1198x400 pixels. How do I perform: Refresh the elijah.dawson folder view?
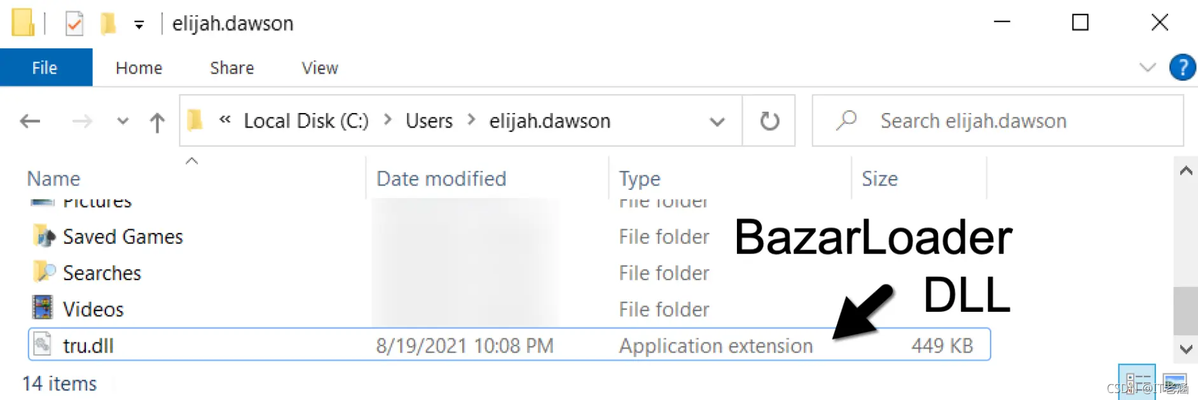click(769, 121)
